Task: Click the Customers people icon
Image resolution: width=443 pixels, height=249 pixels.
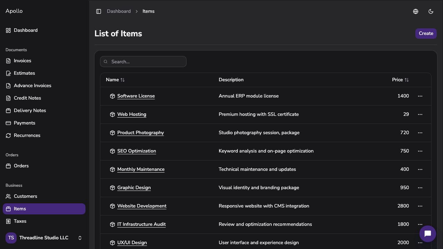Action: [8, 196]
